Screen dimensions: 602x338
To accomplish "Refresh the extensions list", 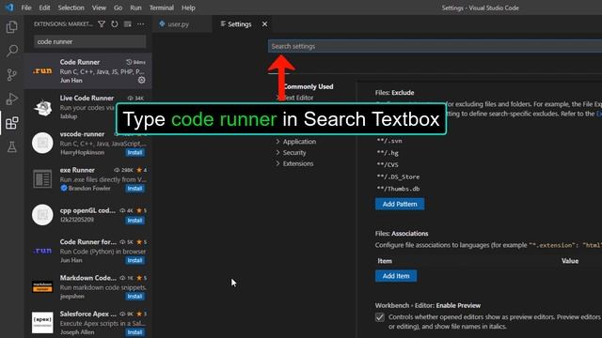I will point(115,24).
